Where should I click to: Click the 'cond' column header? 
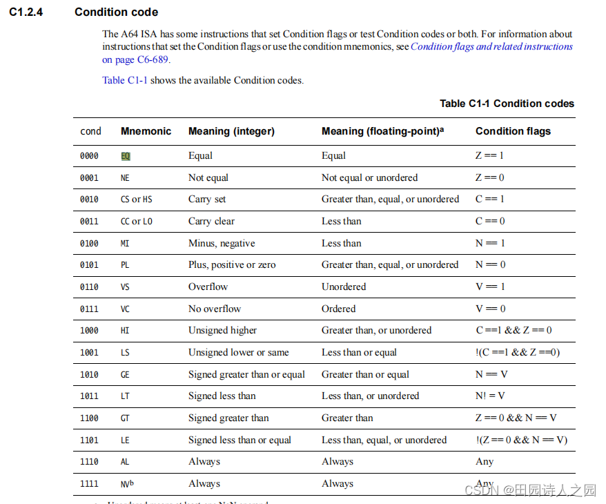90,131
